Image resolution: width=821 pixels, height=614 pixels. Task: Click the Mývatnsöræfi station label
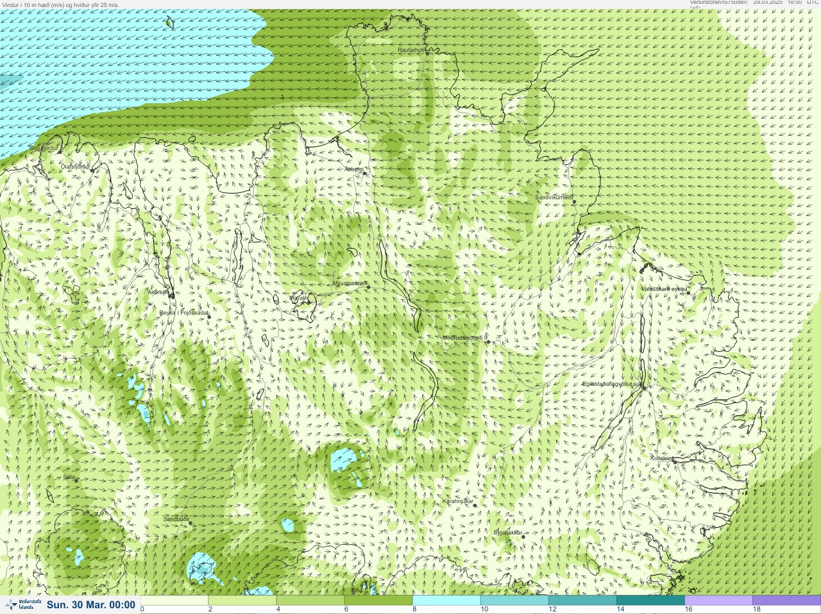(350, 283)
